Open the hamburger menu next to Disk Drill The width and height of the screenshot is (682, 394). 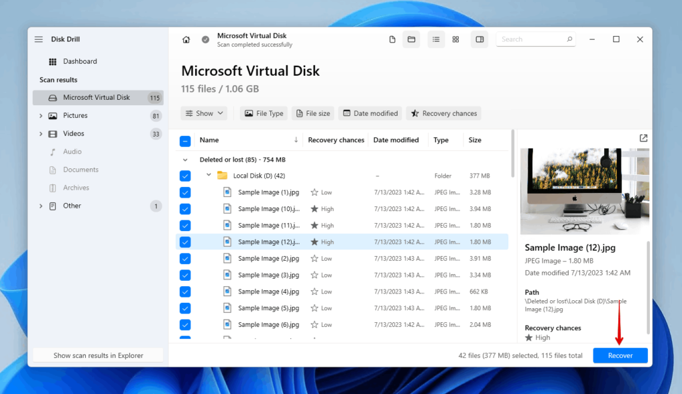coord(38,39)
